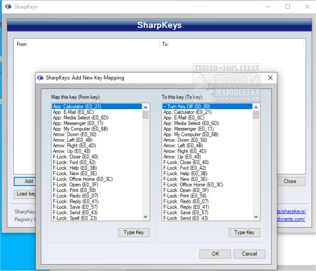Viewport: 316px width, 271px height.
Task: Select Arrow: Right in To list
Action: [207, 151]
